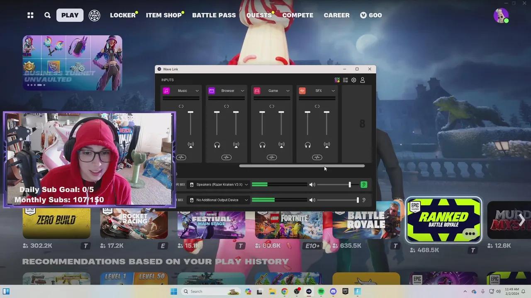531x298 pixels.
Task: Click the Game channel controller icon
Action: [257, 91]
